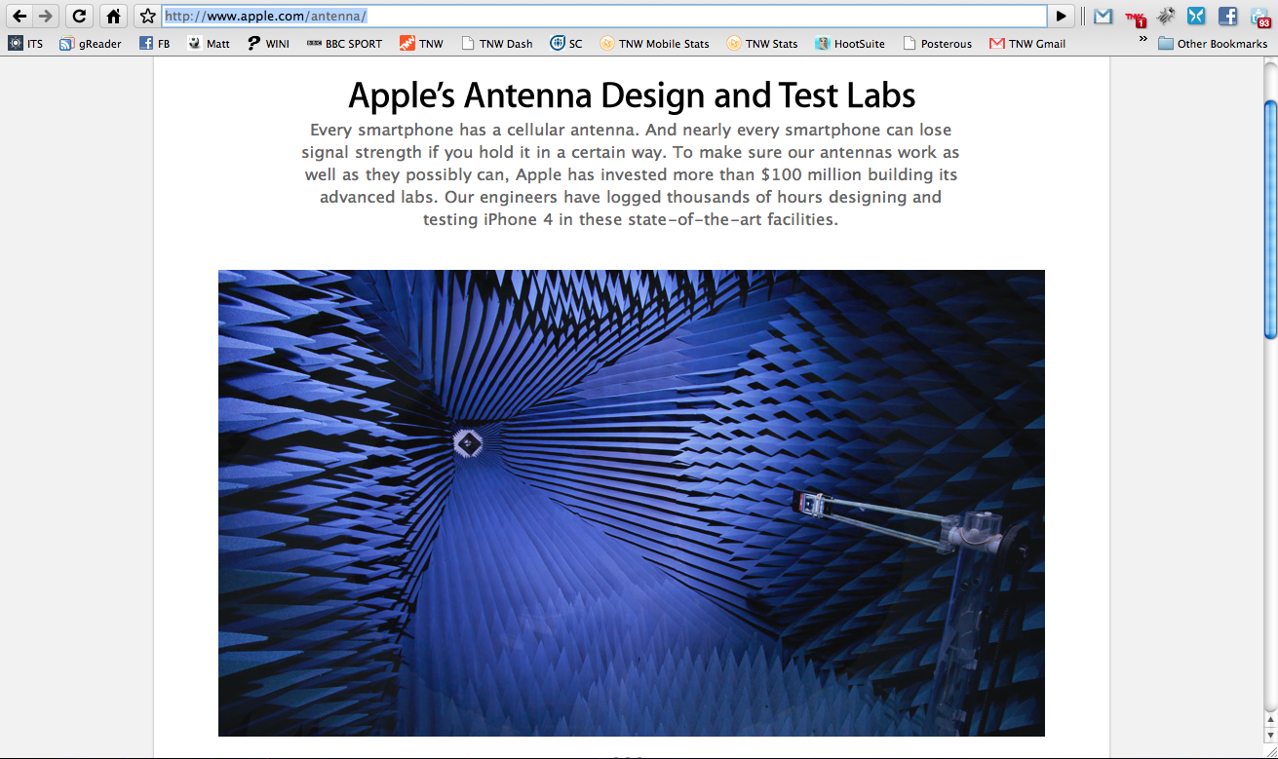The image size is (1278, 759).
Task: Open the SC bookmark
Action: coord(566,44)
